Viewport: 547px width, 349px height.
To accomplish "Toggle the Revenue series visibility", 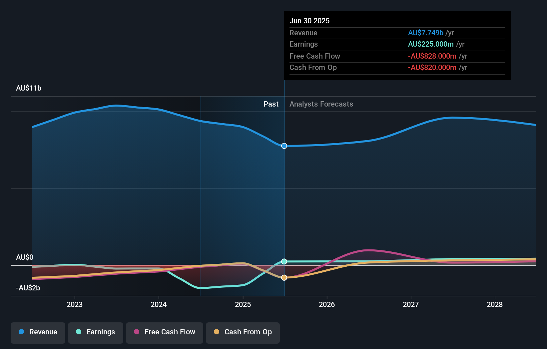I will coord(38,332).
